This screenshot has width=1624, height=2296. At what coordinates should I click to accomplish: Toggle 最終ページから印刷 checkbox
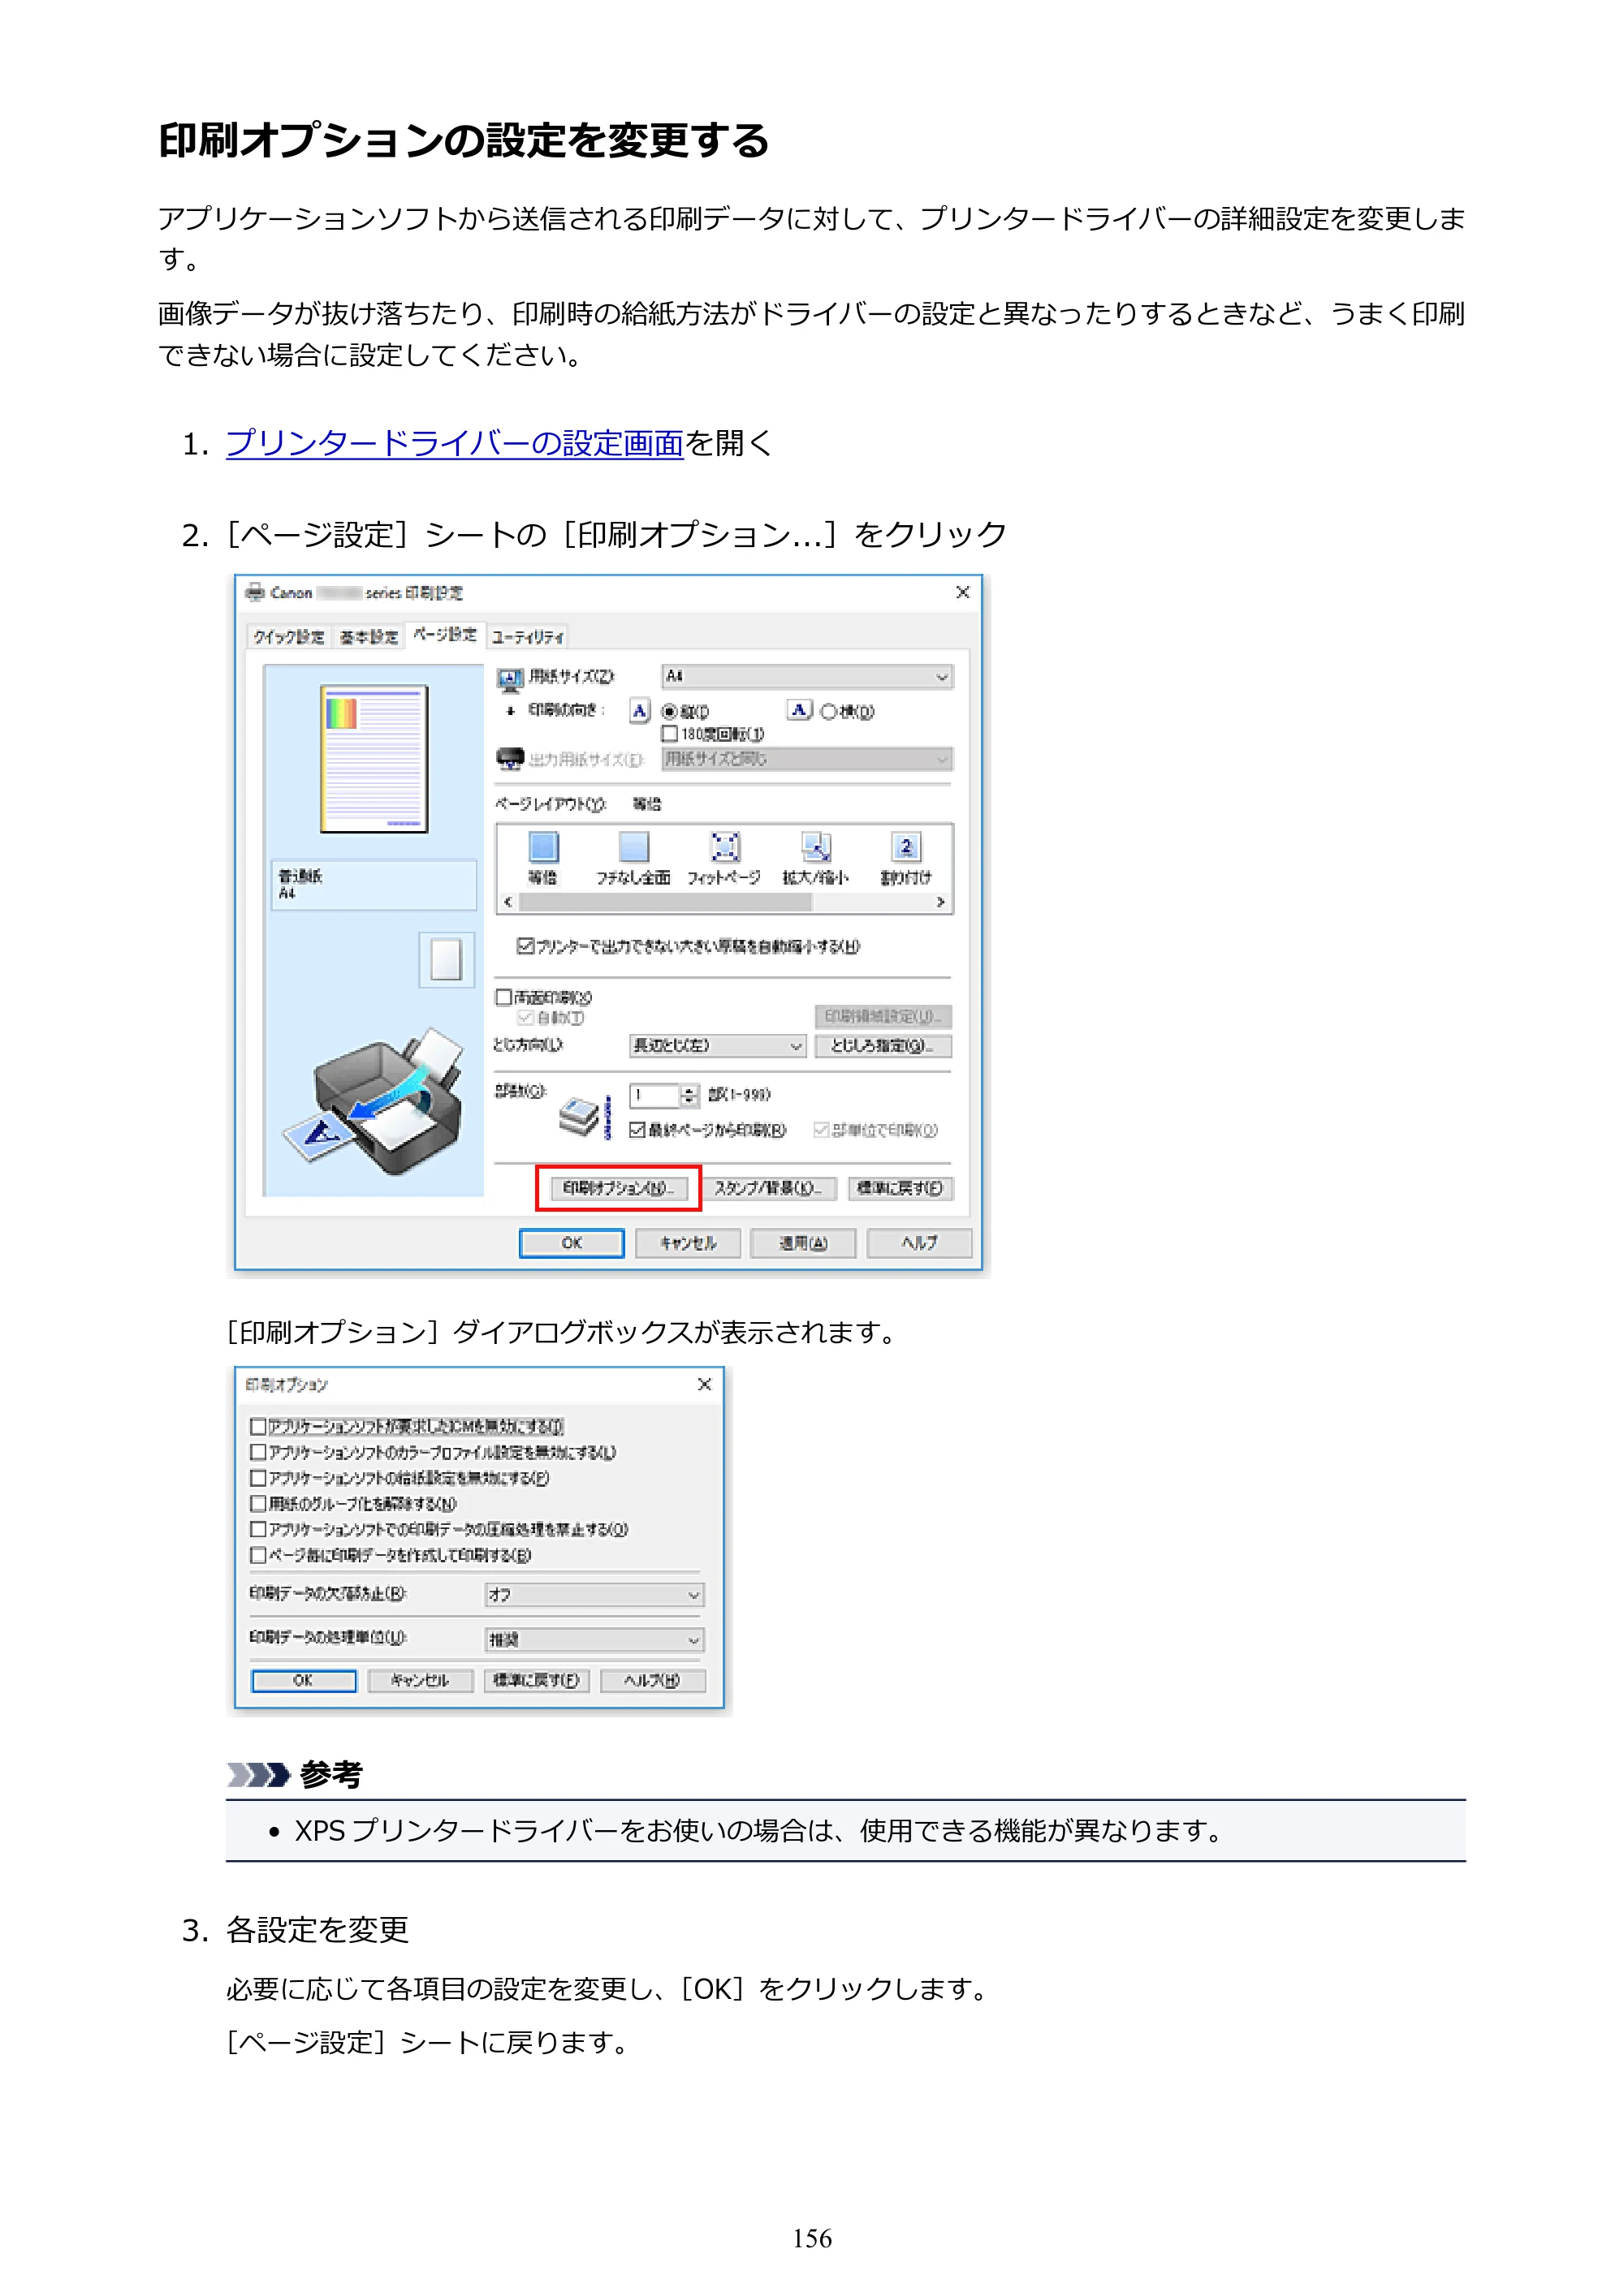(x=637, y=1130)
